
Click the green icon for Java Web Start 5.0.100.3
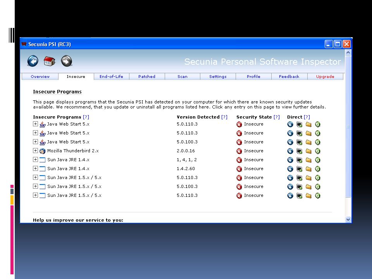[318, 142]
